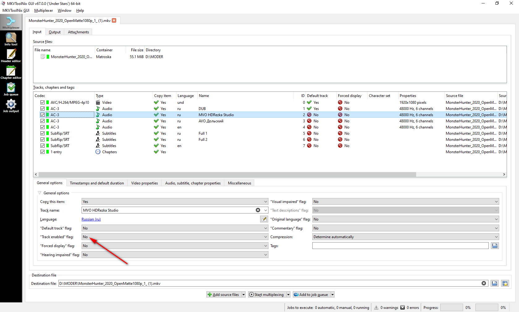Click the Start multiplexing button

pyautogui.click(x=267, y=294)
